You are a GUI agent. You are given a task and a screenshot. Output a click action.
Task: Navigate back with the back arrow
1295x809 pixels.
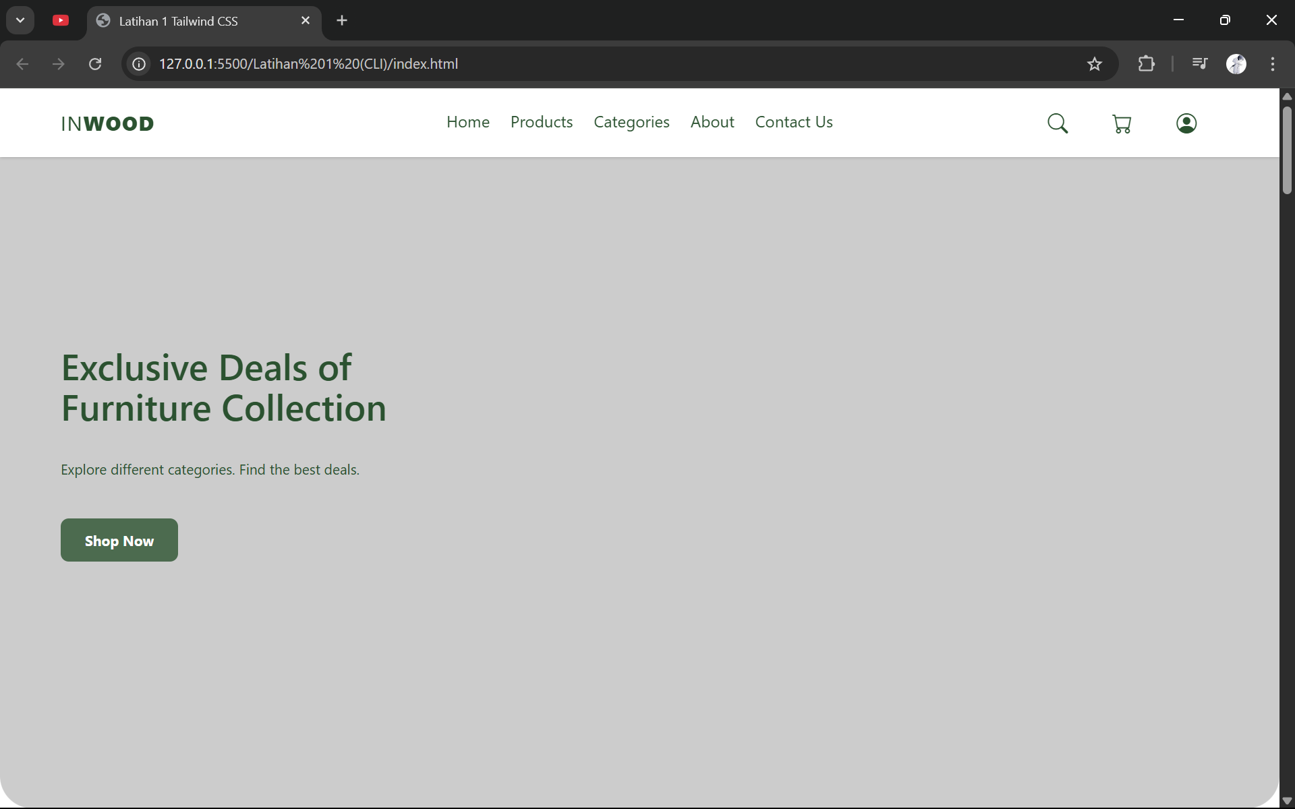click(x=22, y=64)
